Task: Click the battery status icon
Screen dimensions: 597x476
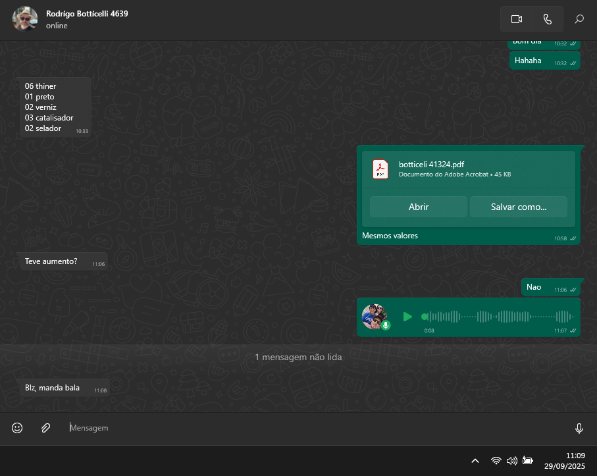Action: tap(528, 461)
